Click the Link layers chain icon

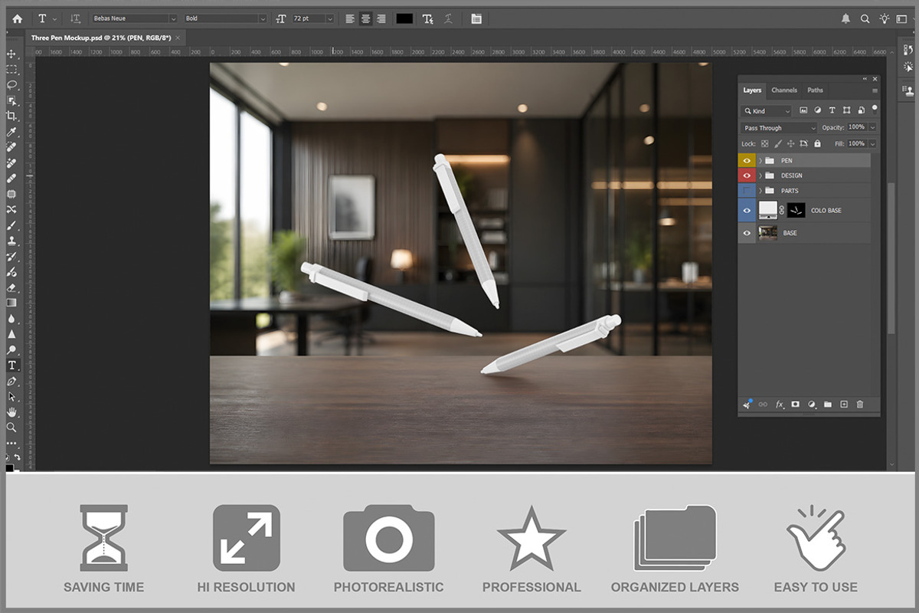(x=763, y=404)
